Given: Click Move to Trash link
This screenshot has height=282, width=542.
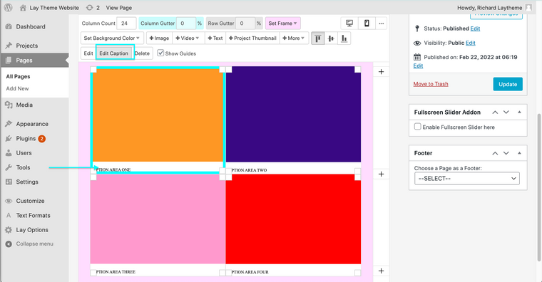Looking at the screenshot, I should 431,84.
